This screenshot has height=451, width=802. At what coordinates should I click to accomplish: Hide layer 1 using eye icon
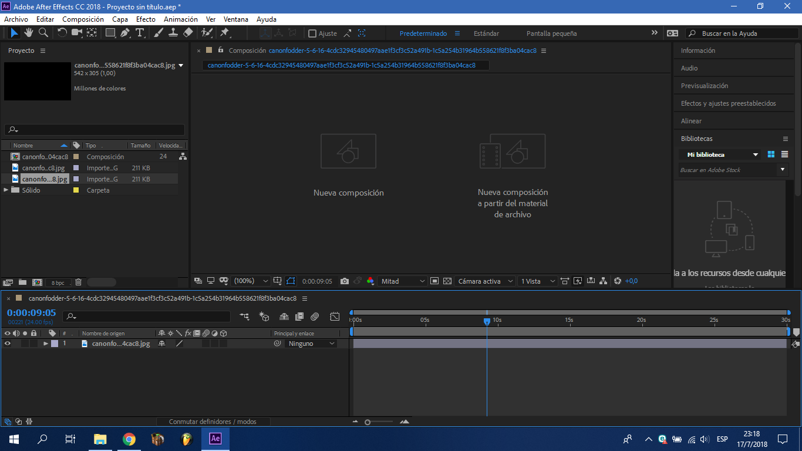[x=8, y=344]
